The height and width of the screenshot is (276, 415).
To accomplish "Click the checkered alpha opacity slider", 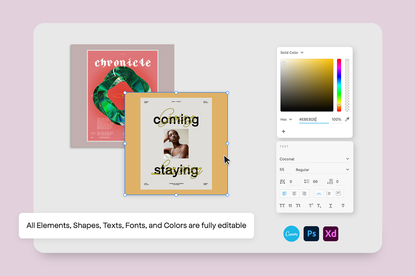I will pos(347,85).
